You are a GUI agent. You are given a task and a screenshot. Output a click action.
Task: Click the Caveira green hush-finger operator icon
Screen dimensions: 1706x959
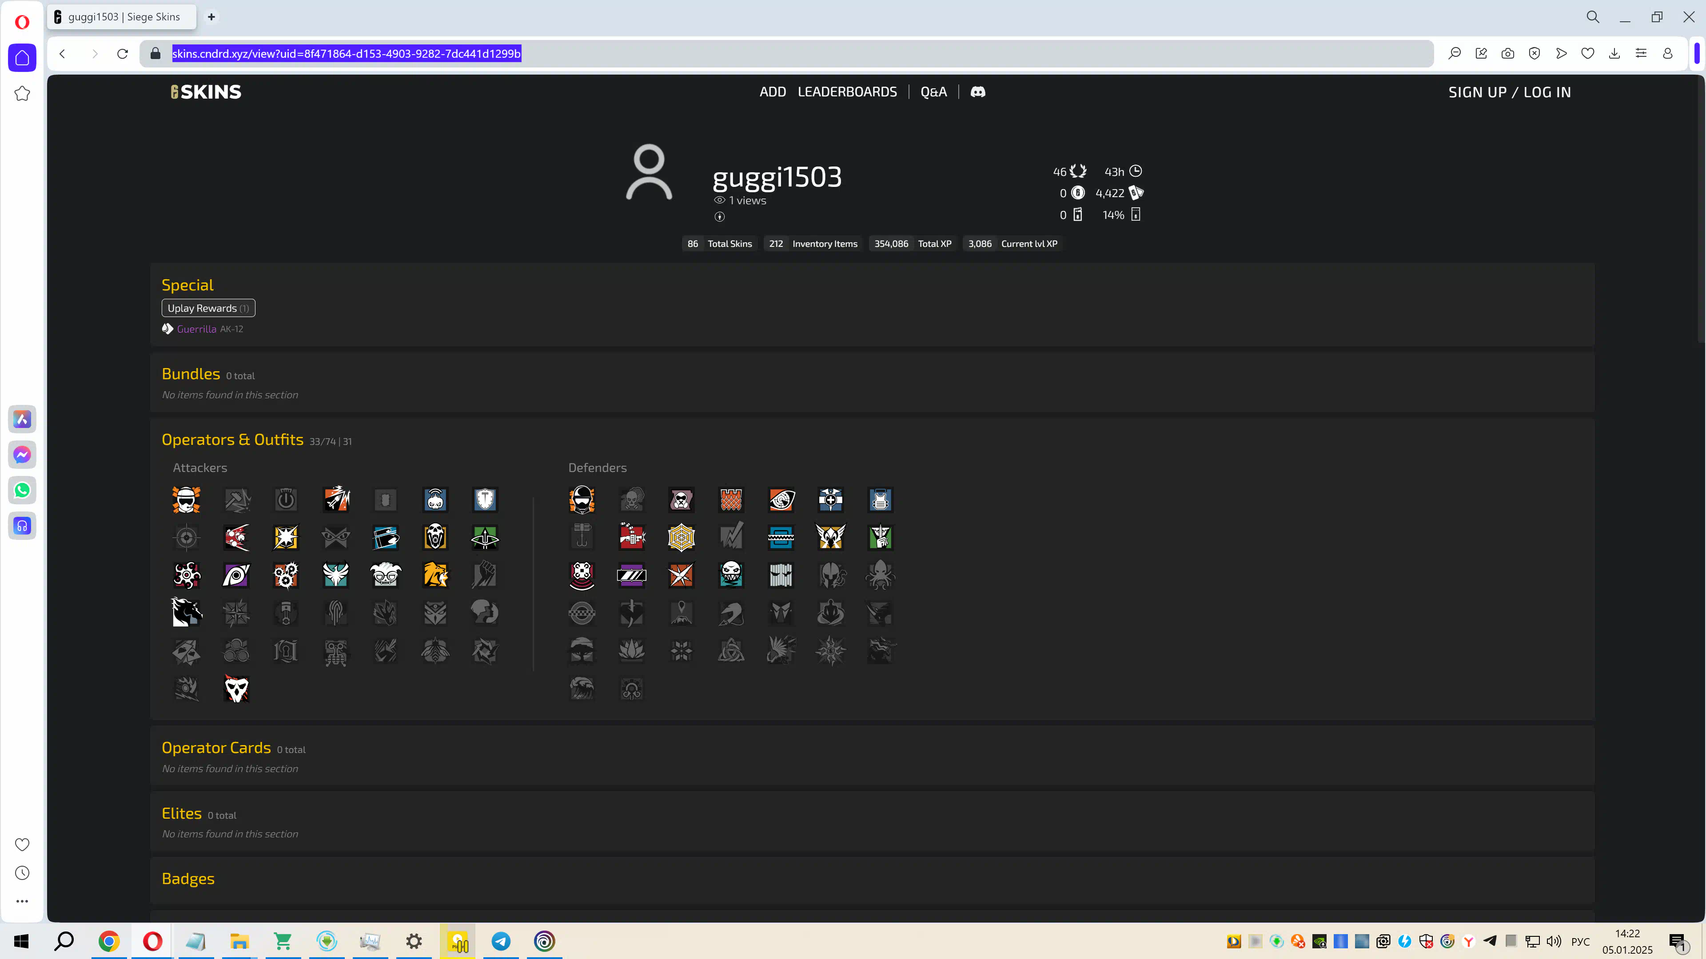point(880,537)
